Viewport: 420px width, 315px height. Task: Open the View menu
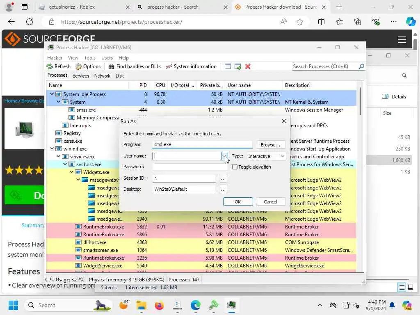pyautogui.click(x=73, y=57)
